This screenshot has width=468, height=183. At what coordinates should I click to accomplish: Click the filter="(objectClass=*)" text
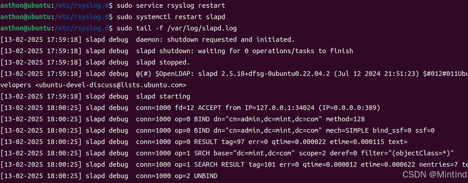pyautogui.click(x=407, y=153)
